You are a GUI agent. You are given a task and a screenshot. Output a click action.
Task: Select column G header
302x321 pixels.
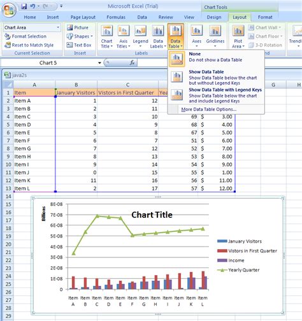click(273, 85)
